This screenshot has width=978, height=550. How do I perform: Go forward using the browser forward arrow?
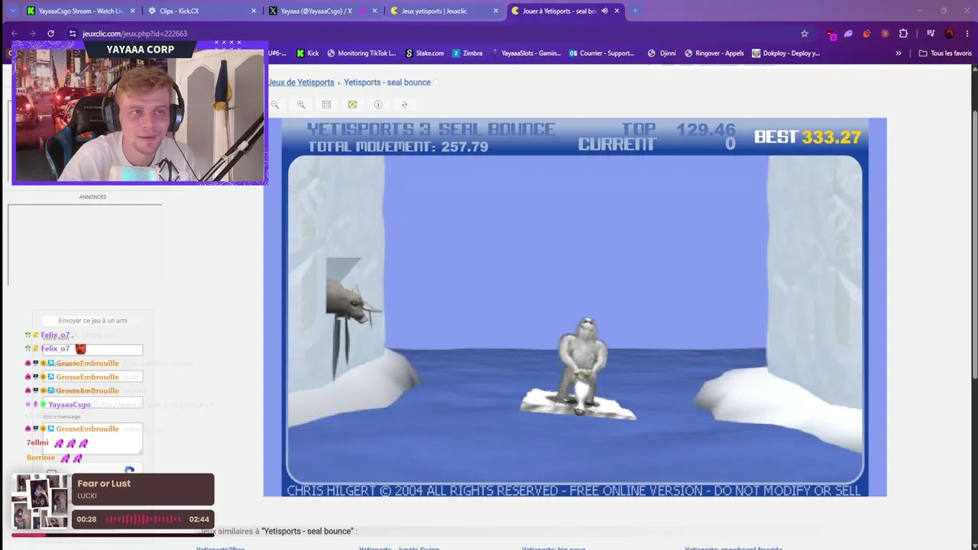(x=32, y=34)
